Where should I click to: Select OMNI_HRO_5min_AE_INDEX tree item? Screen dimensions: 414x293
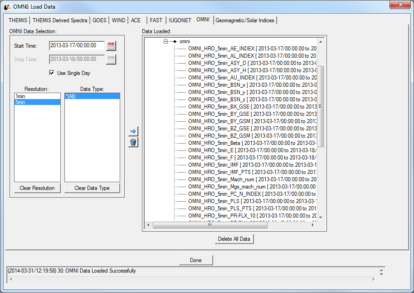(x=221, y=49)
